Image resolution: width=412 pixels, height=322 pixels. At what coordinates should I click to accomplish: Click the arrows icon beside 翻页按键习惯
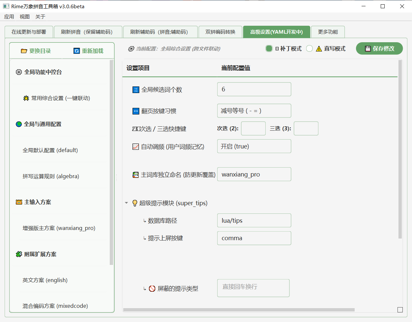pos(136,111)
